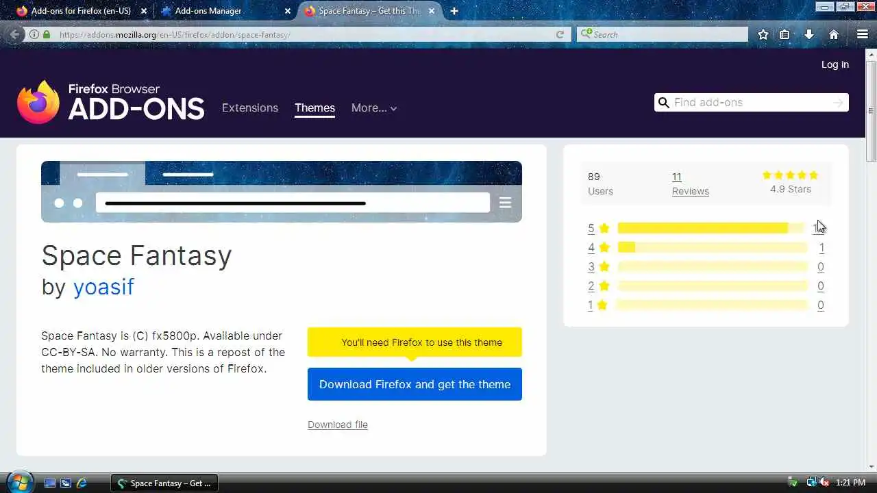
Task: Click the Space Fantasy heading text
Action: (136, 256)
